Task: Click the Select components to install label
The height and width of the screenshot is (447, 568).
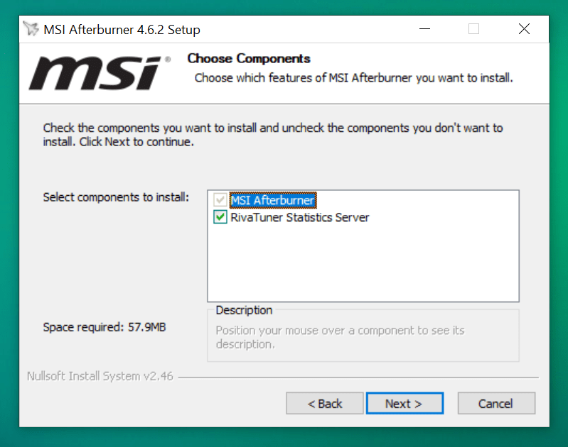Action: (116, 197)
